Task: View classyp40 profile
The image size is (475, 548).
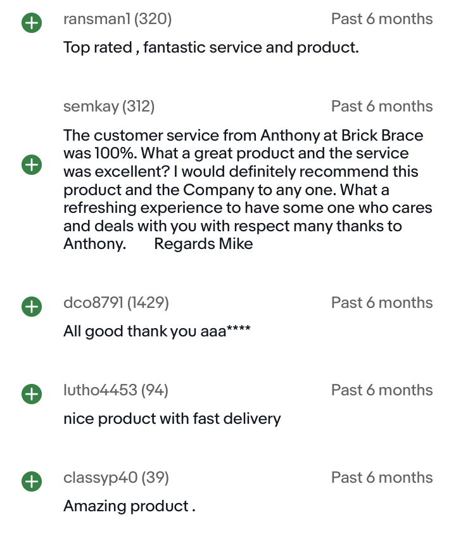Action: tap(100, 477)
